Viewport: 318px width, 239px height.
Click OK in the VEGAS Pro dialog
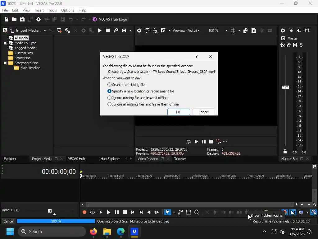point(179,112)
